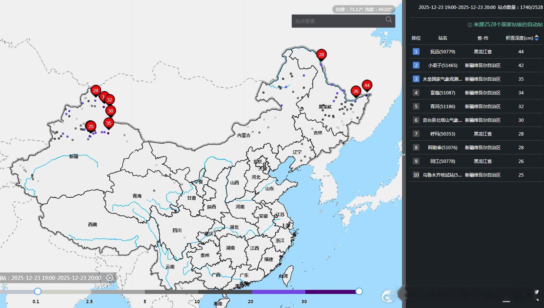Click the 积雪深度(cm) column header
The width and height of the screenshot is (544, 308).
tap(520, 38)
